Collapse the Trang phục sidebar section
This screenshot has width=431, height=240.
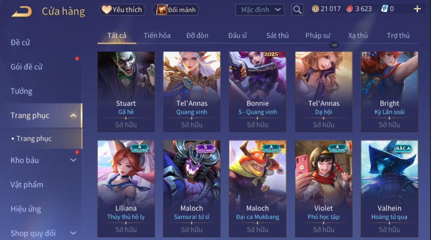point(73,116)
